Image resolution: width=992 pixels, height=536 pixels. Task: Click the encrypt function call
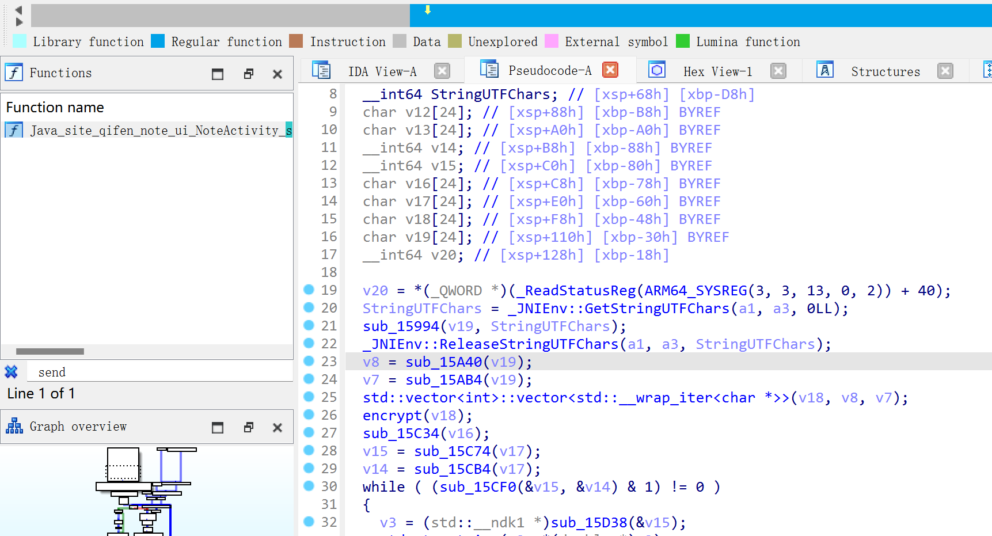coord(393,416)
